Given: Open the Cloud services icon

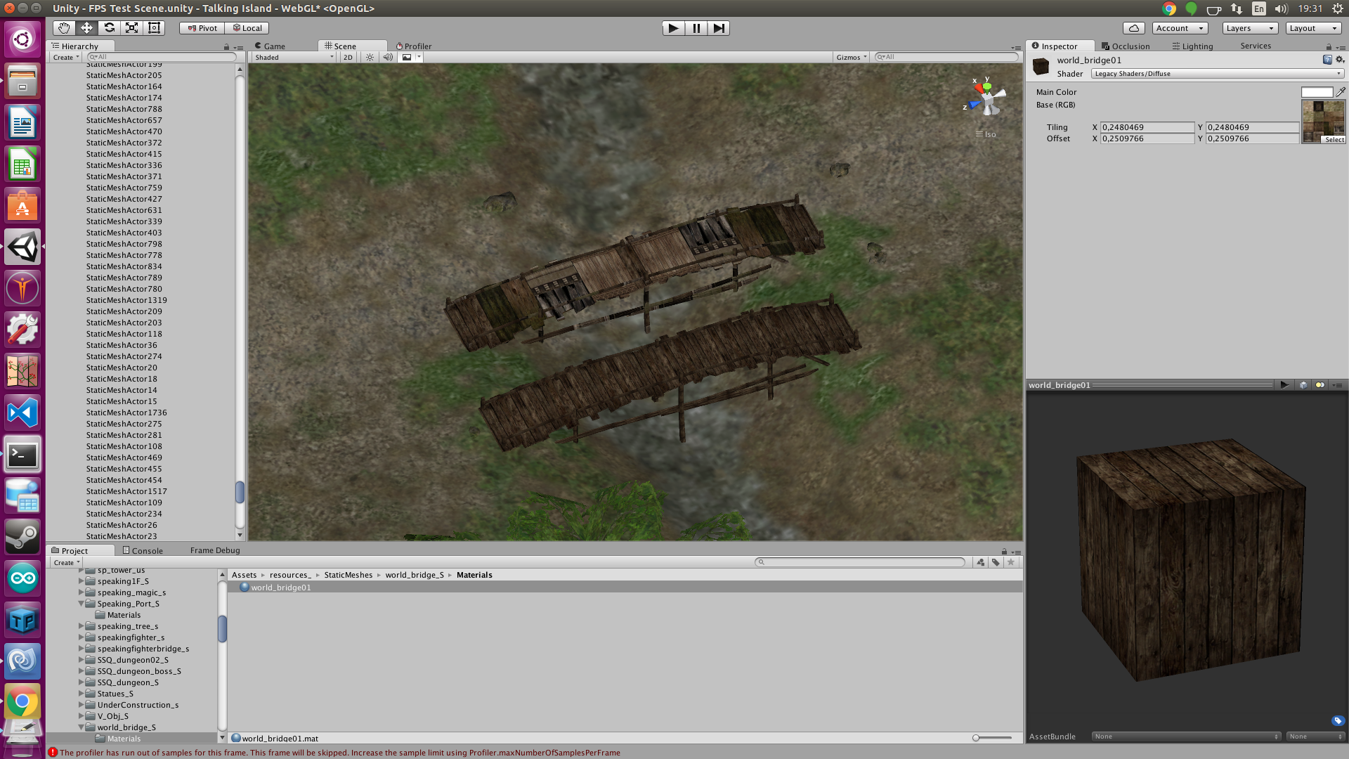Looking at the screenshot, I should point(1133,28).
